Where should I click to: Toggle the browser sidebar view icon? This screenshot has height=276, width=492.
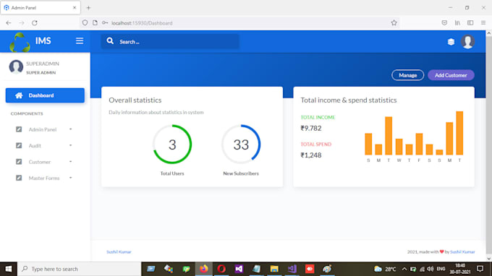[x=470, y=22]
